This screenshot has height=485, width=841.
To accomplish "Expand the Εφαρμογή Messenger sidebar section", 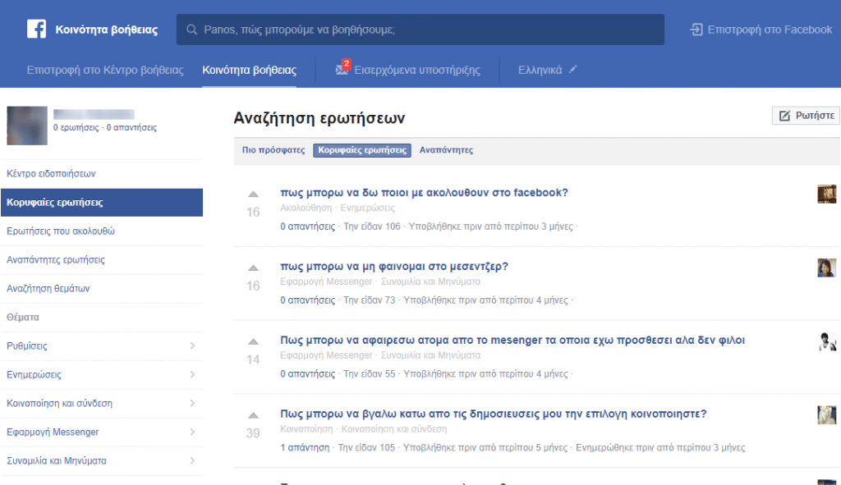I will click(x=102, y=432).
